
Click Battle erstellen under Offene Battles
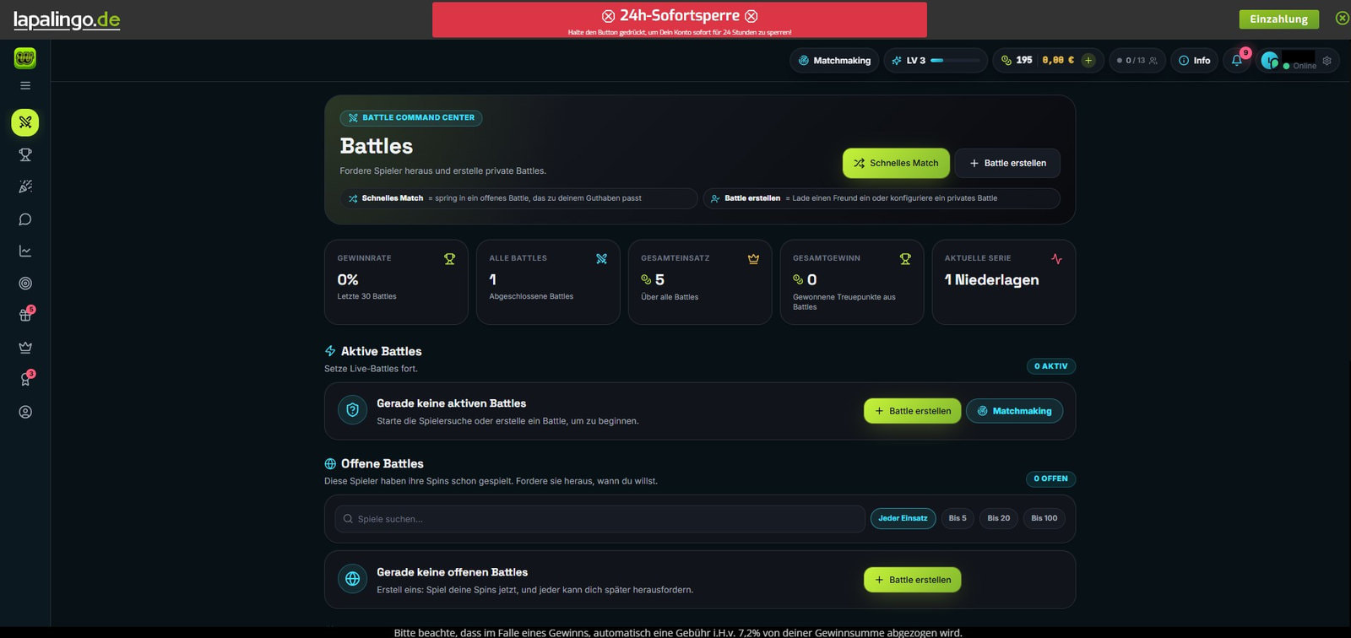point(912,580)
